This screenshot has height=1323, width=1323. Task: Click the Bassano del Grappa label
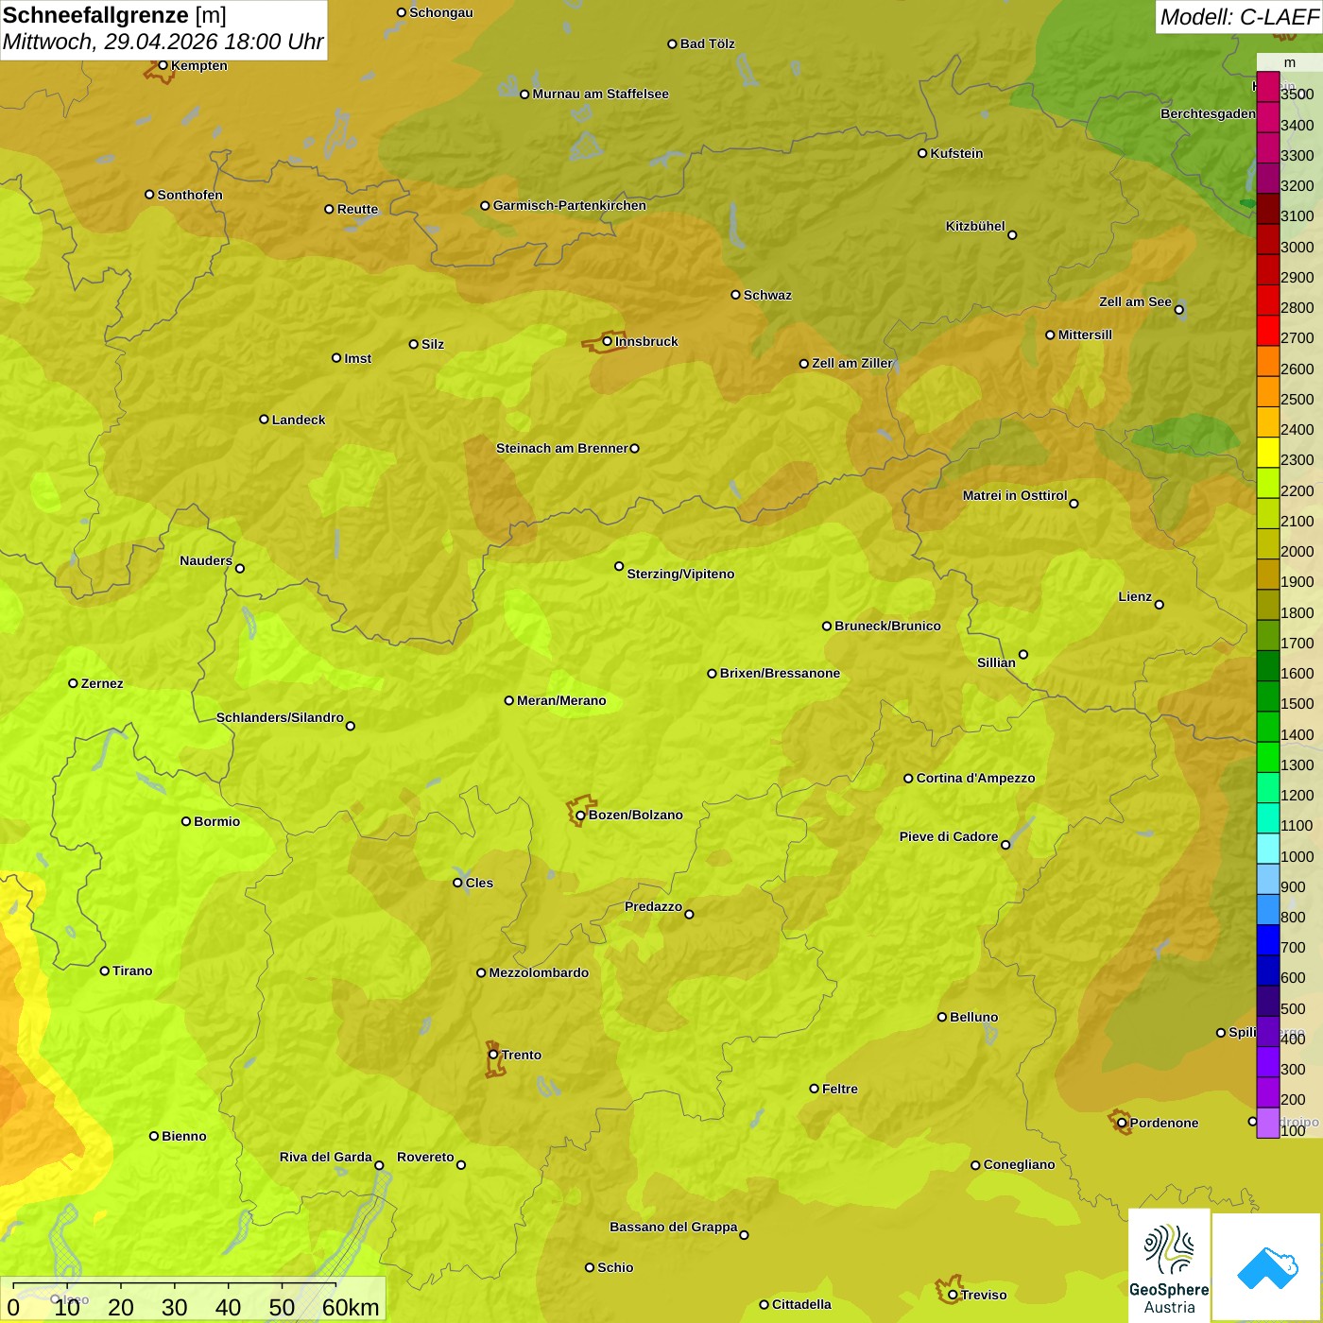click(x=674, y=1227)
